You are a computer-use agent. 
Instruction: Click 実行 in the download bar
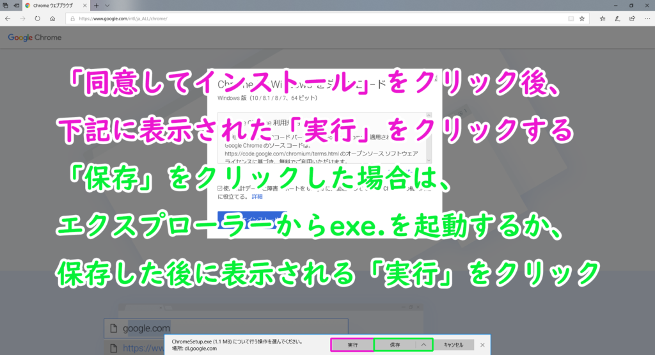pyautogui.click(x=352, y=345)
